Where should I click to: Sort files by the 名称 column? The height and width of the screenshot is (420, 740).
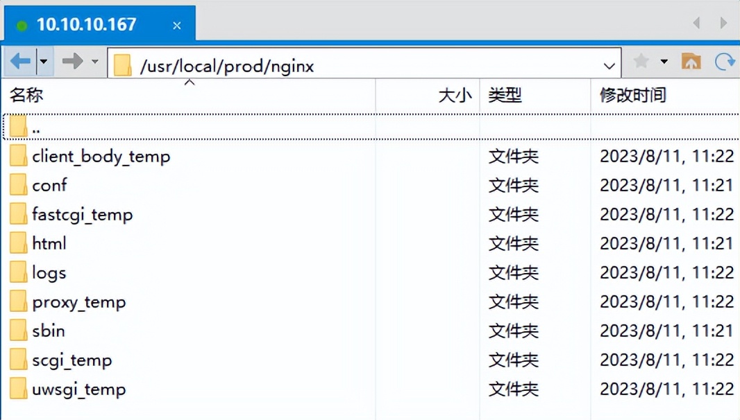click(x=26, y=95)
